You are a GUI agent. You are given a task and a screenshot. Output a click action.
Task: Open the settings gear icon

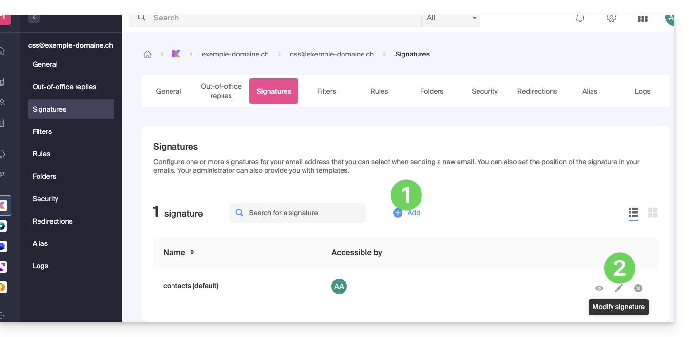(x=612, y=18)
